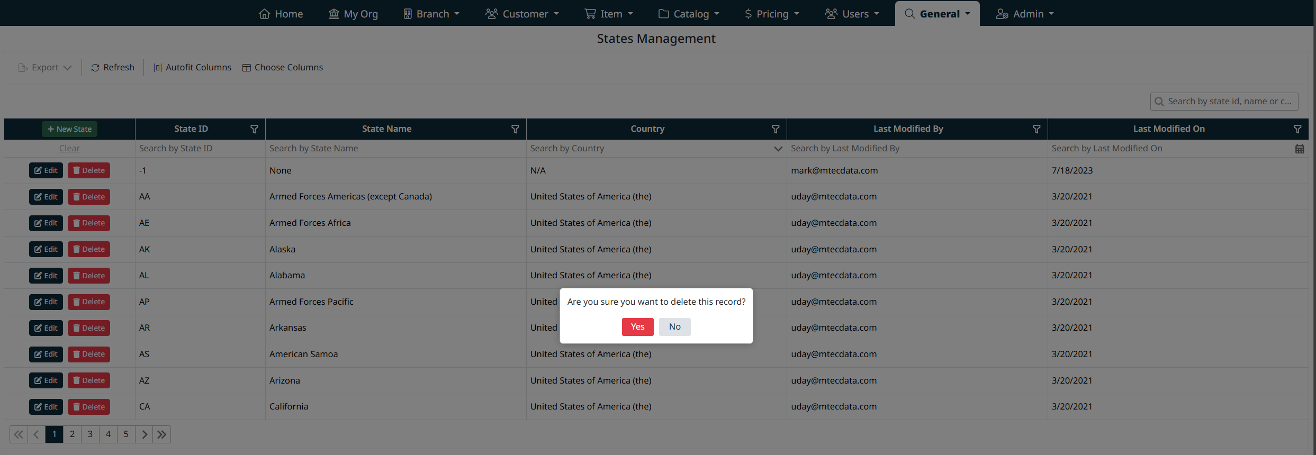
Task: Click the Clear filters link
Action: pyautogui.click(x=69, y=149)
